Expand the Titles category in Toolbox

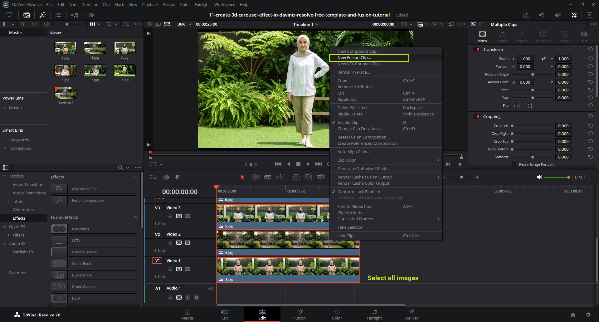point(8,201)
